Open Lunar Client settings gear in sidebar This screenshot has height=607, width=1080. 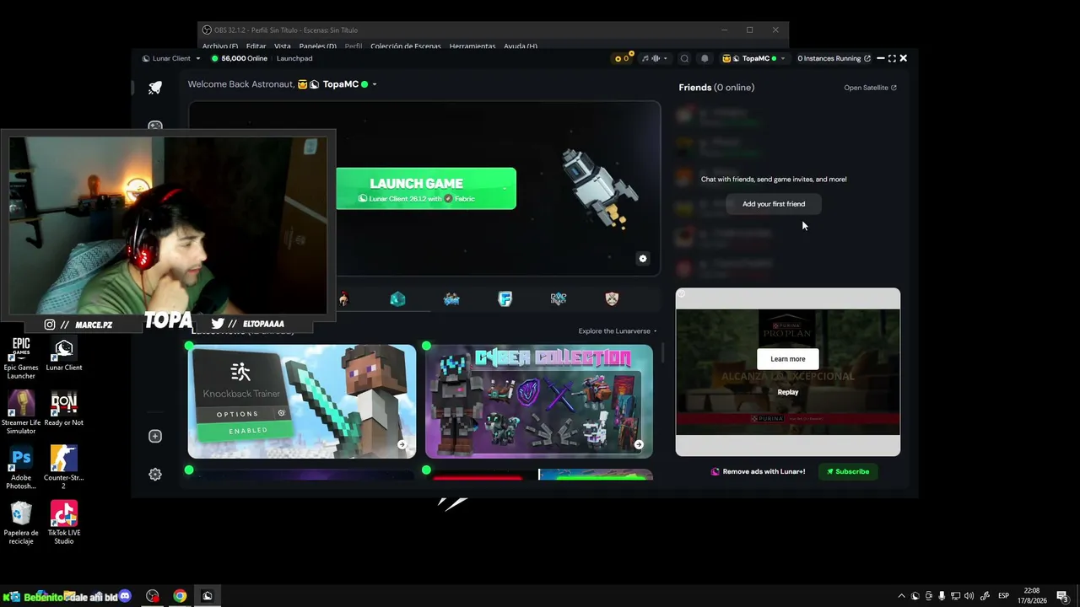click(155, 475)
